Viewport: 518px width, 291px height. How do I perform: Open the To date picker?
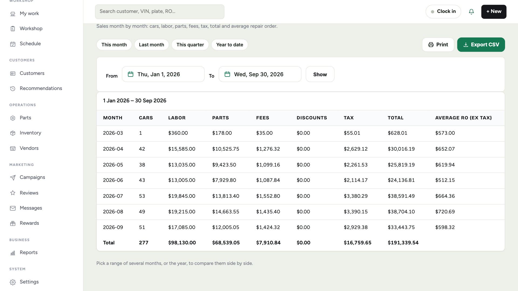click(x=260, y=74)
